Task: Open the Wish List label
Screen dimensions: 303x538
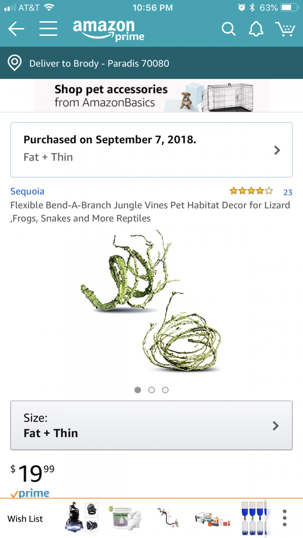Action: point(25,519)
